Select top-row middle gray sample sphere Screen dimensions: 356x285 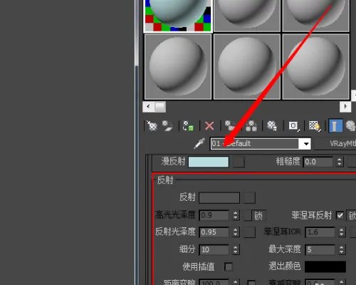247,16
